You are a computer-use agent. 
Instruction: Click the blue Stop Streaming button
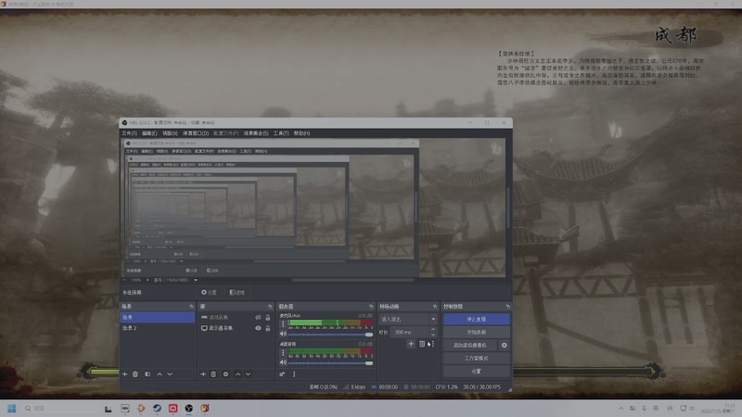coord(477,319)
